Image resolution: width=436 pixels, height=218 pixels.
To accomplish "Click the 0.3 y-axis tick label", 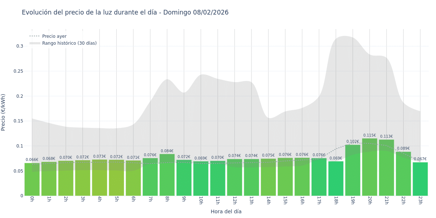I will click(x=20, y=46).
